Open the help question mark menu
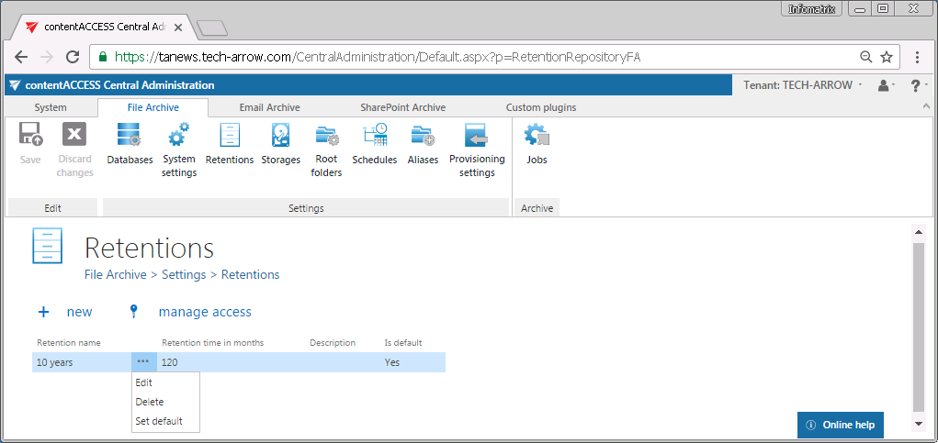 (x=918, y=85)
